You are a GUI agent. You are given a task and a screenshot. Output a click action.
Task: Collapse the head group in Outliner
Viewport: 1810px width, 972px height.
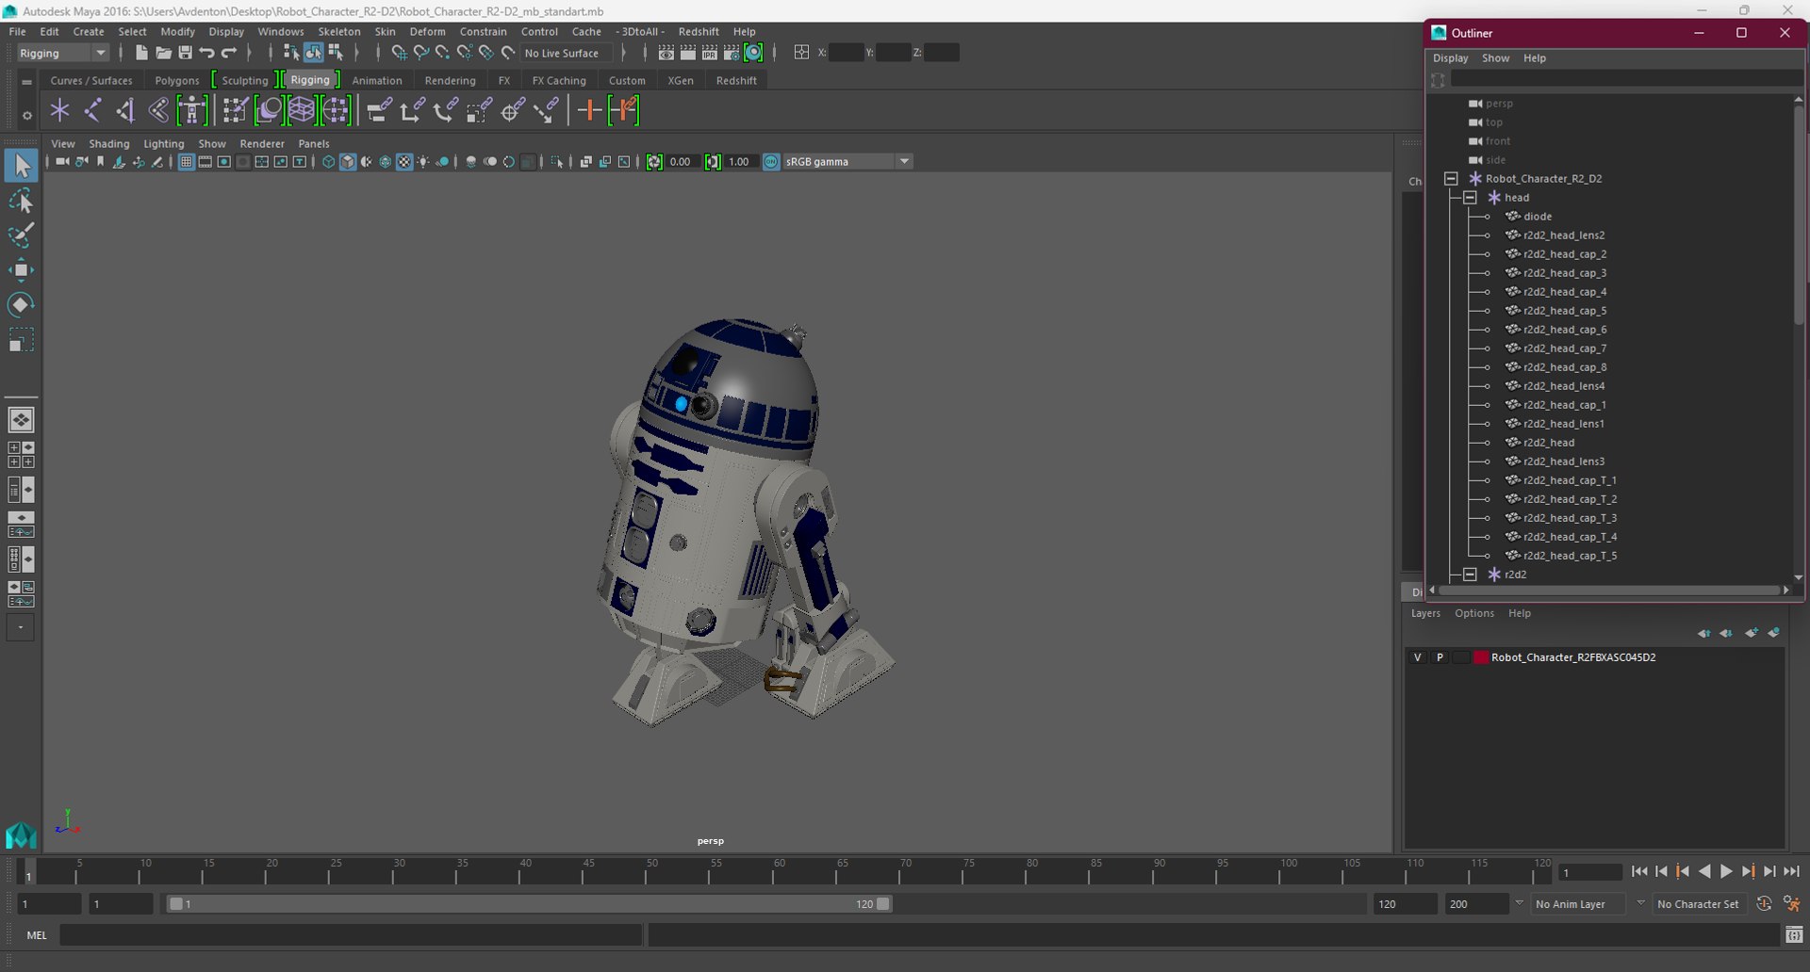tap(1470, 198)
